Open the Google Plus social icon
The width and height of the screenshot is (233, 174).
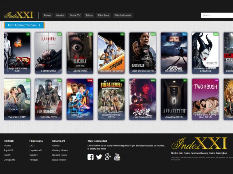pyautogui.click(x=108, y=157)
